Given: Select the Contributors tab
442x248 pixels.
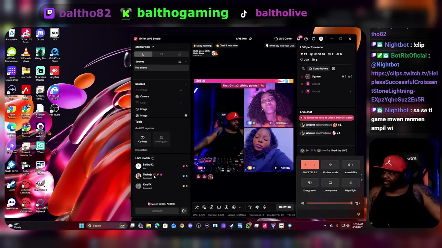Looking at the screenshot, I should [318, 69].
